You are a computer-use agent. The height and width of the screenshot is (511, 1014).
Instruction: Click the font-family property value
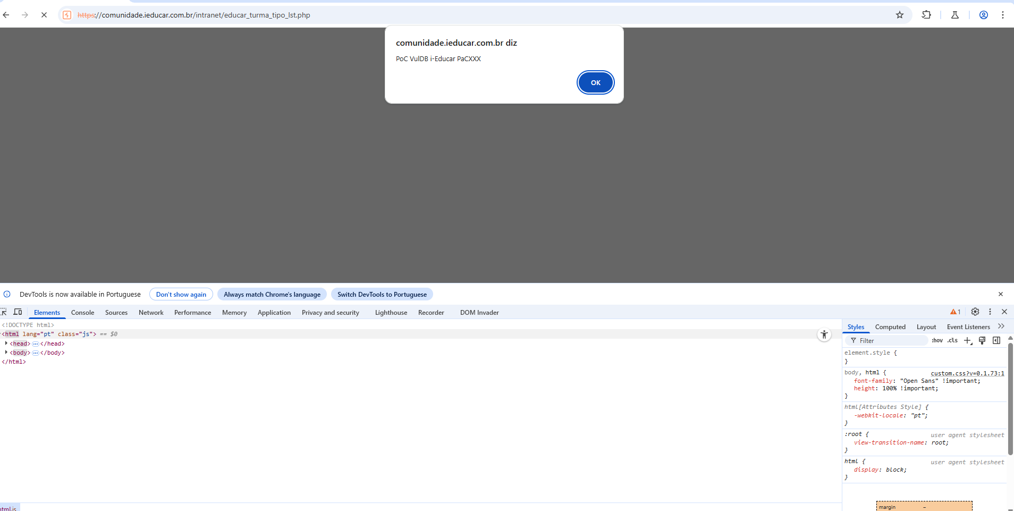[x=940, y=381]
